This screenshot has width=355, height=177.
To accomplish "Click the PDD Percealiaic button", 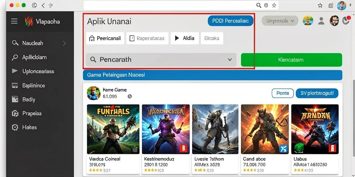I will [231, 21].
